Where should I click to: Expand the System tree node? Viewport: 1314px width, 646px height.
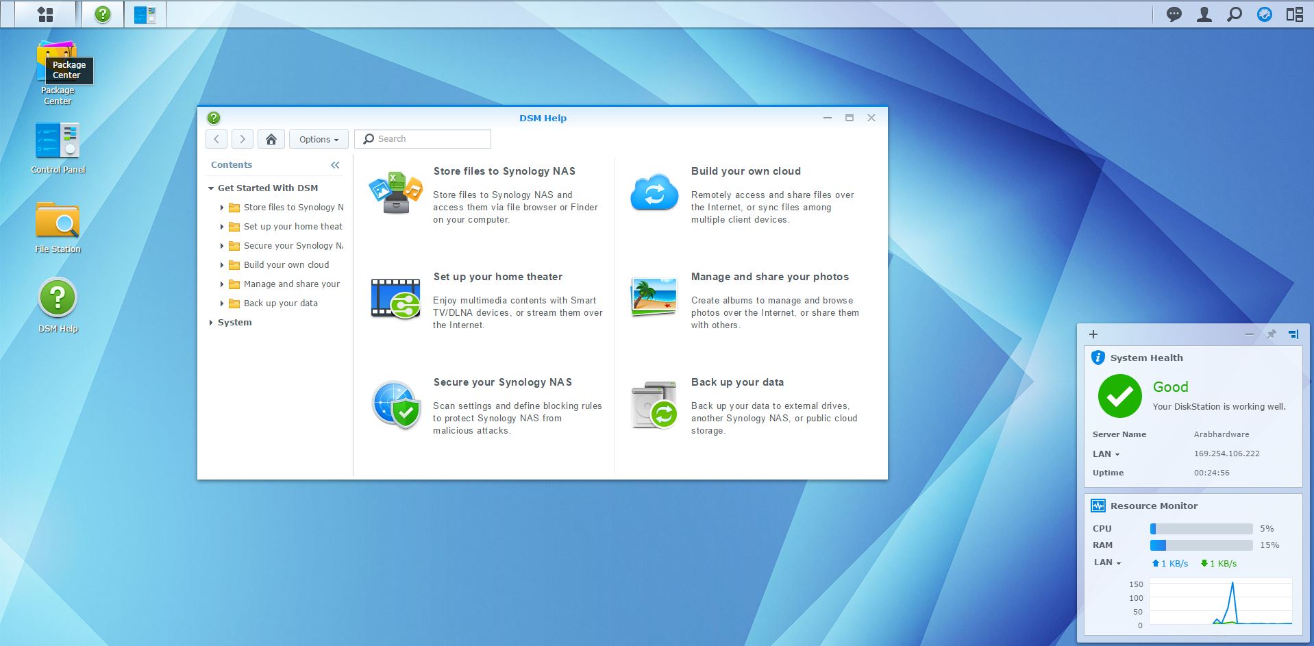click(x=211, y=323)
